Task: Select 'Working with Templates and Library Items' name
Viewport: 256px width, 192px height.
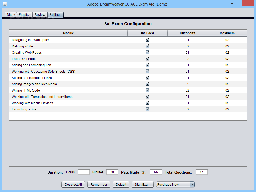Action: tap(42, 97)
